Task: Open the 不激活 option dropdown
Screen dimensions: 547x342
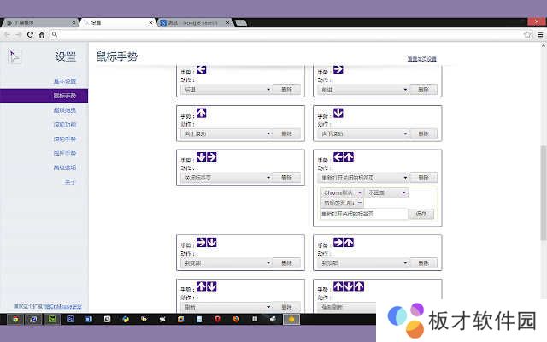Action: tap(387, 193)
